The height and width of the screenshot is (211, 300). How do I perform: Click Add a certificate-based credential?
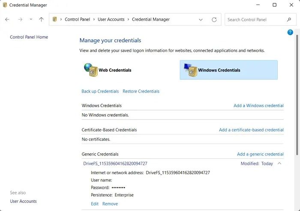click(251, 130)
